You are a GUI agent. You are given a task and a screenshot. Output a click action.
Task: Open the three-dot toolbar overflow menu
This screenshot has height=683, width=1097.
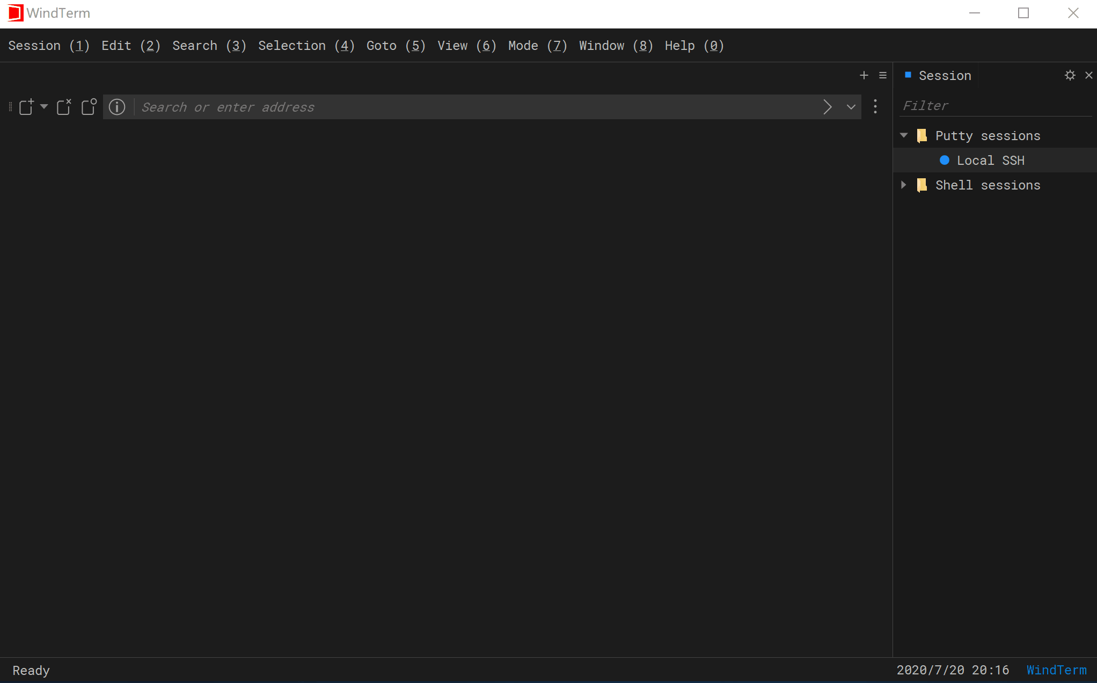875,106
